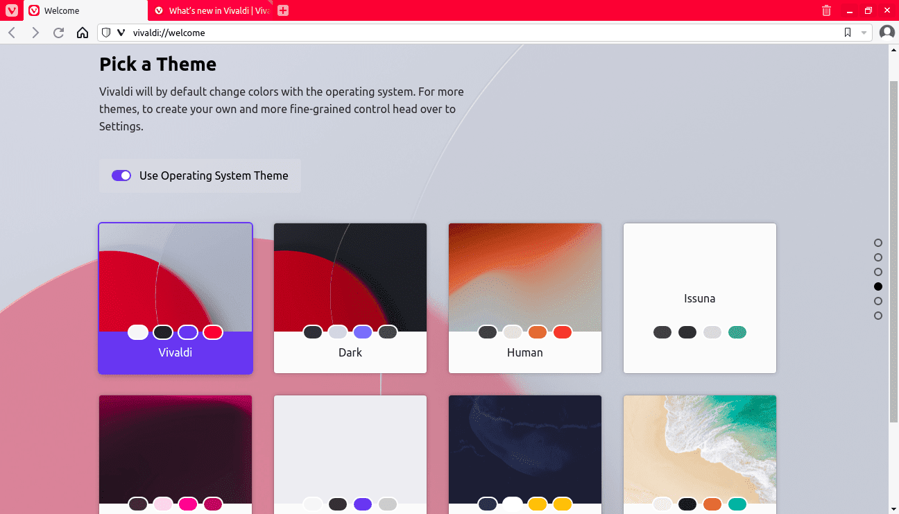Screen dimensions: 899x514
Task: Click the profile avatar icon near address bar
Action: tap(887, 32)
